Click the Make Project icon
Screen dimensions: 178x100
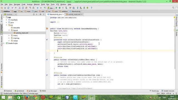coord(45,8)
